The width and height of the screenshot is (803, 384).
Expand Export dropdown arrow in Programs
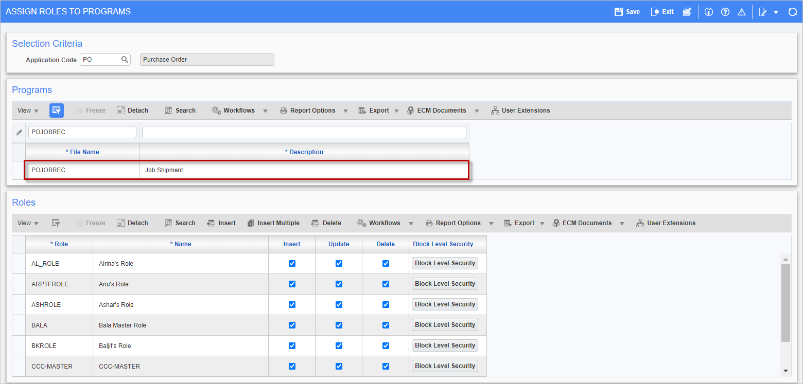point(397,111)
